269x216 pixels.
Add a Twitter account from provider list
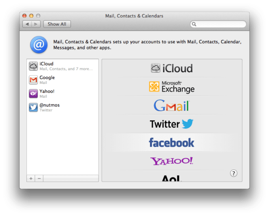[172, 124]
